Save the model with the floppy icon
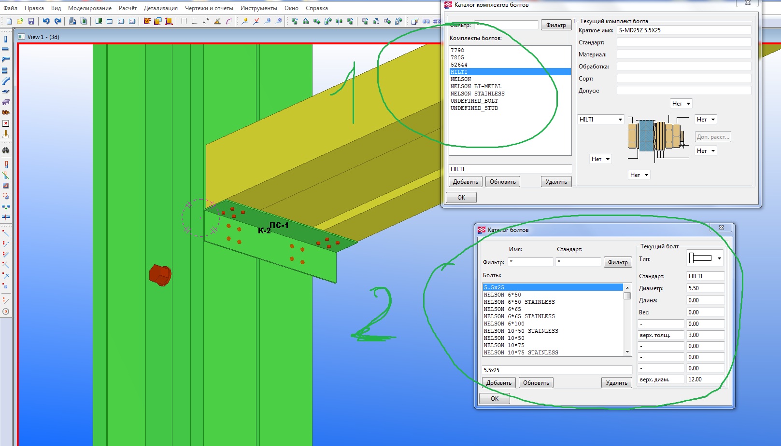 point(31,21)
